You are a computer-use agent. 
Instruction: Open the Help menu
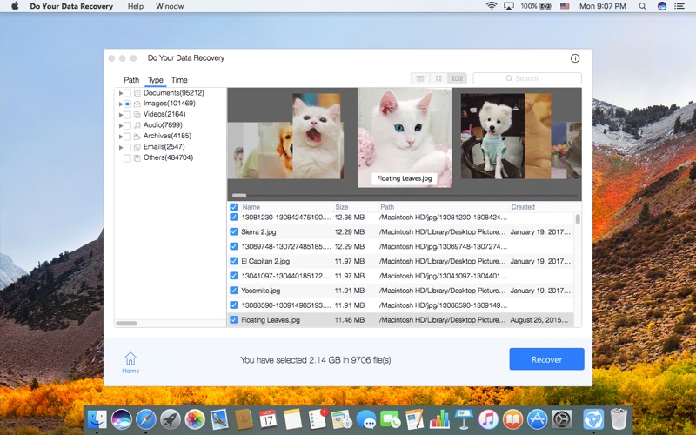click(136, 6)
